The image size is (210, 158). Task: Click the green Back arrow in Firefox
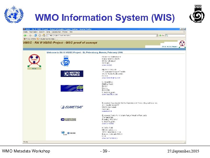[25, 35]
